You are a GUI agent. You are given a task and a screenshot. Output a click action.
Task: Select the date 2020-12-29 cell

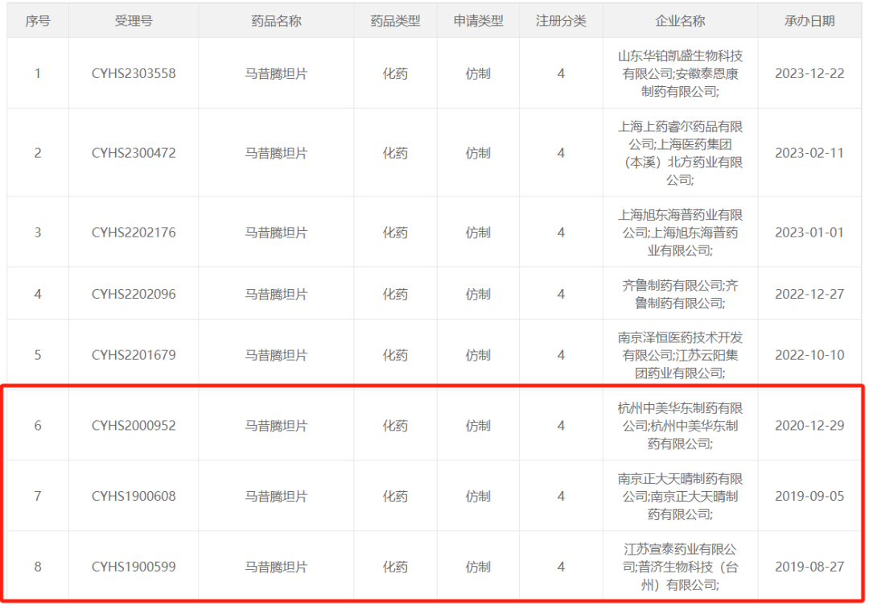click(809, 425)
